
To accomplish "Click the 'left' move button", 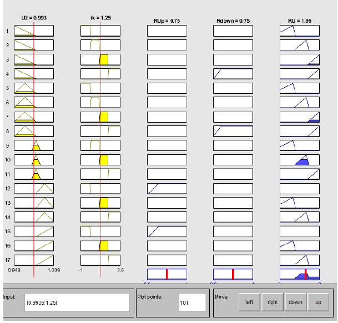I will [x=250, y=302].
